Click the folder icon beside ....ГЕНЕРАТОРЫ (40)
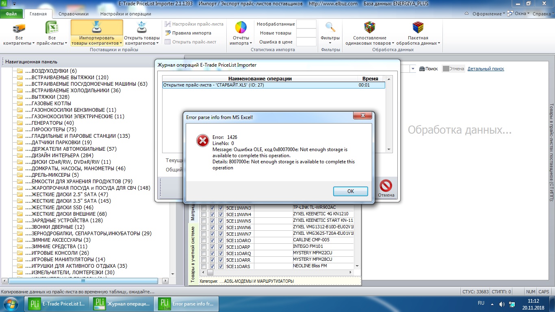The image size is (555, 312). click(x=20, y=123)
